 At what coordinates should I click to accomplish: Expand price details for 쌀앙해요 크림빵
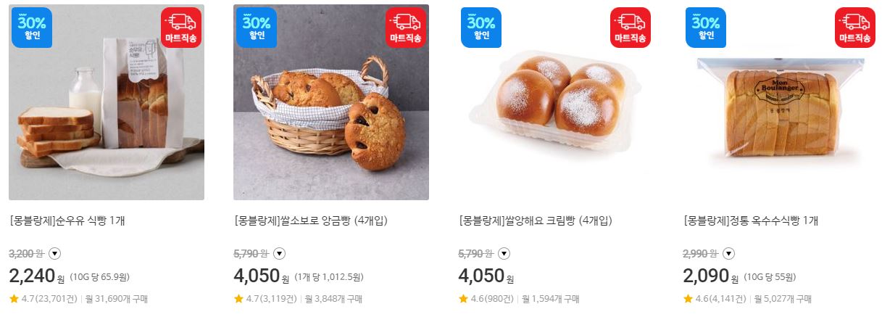(504, 254)
